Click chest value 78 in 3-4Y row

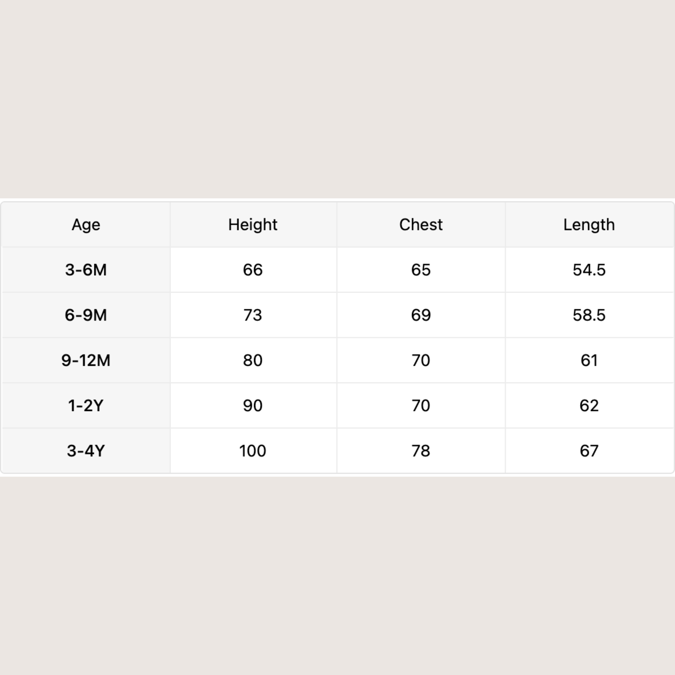click(421, 451)
